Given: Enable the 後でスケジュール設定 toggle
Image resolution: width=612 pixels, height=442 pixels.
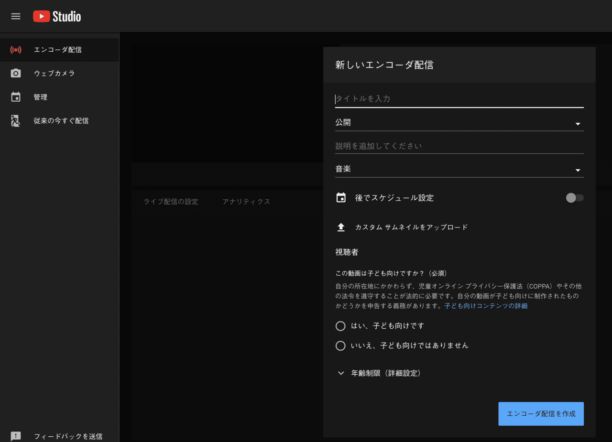Looking at the screenshot, I should click(574, 197).
